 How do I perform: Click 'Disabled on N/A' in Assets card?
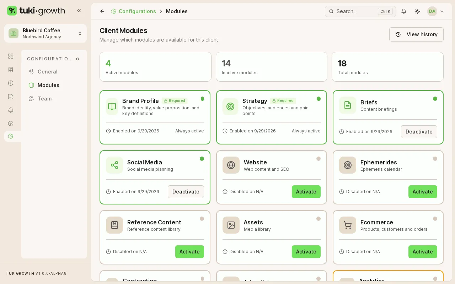(x=246, y=252)
